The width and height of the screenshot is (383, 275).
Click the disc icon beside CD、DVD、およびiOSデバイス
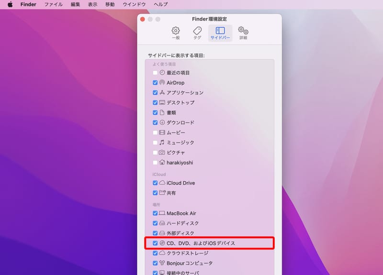[x=162, y=243]
